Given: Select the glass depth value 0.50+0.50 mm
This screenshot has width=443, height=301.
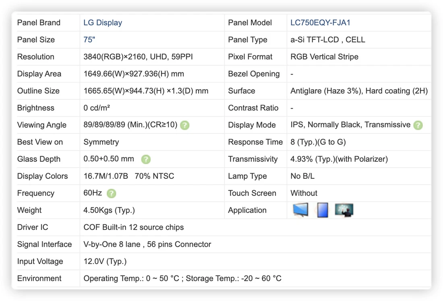Looking at the screenshot, I should 109,159.
